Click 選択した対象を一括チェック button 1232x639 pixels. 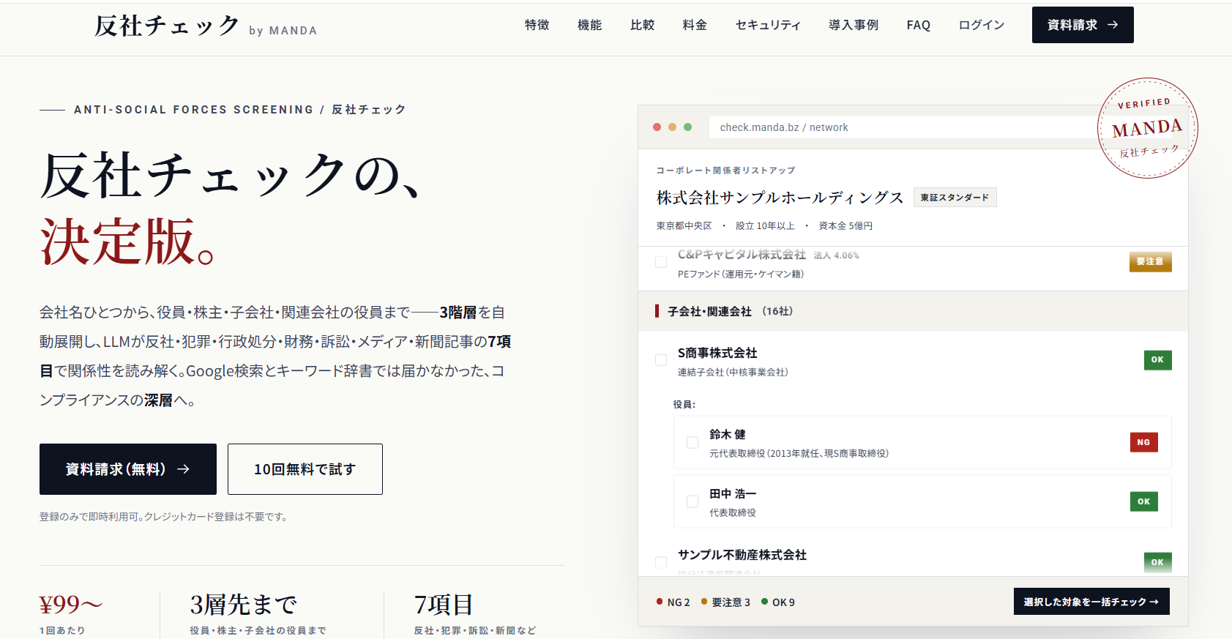point(1091,602)
